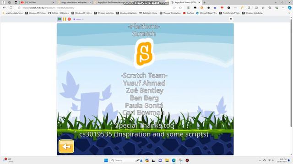Exit full screen mode of Scratch player
Image resolution: width=293 pixels, height=164 pixels.
coord(231,19)
